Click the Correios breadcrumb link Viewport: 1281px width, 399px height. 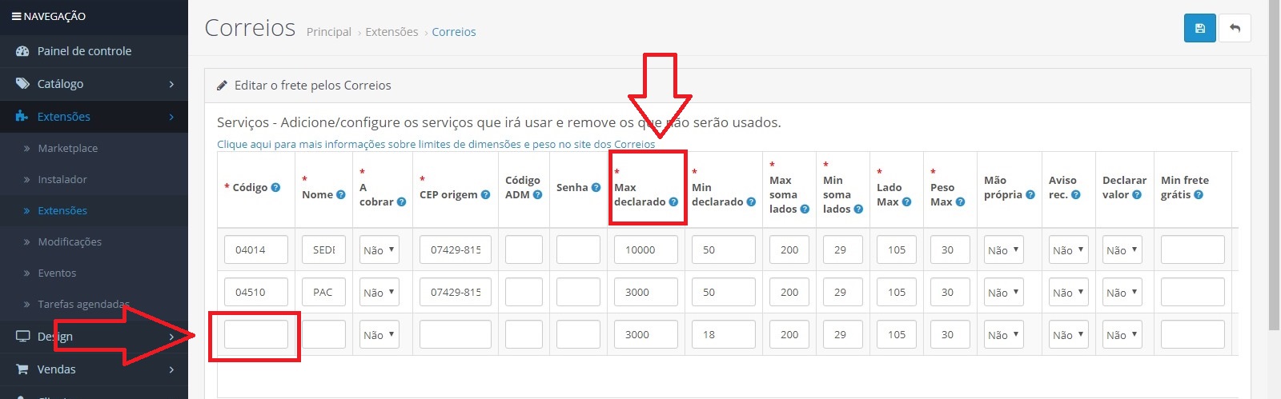click(x=454, y=32)
